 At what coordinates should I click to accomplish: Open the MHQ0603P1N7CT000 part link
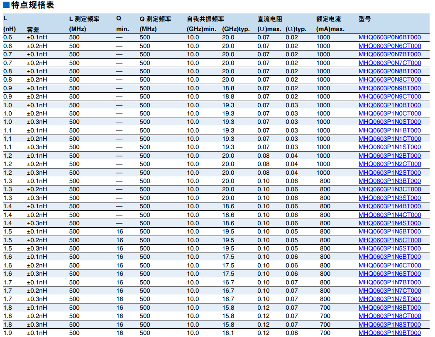[x=390, y=291]
